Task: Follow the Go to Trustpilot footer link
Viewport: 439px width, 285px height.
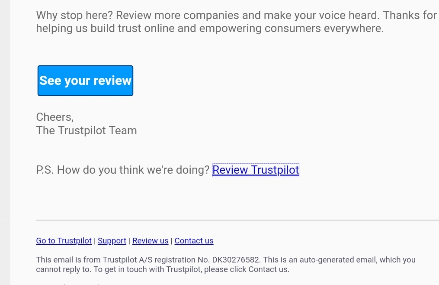Action: (x=64, y=241)
